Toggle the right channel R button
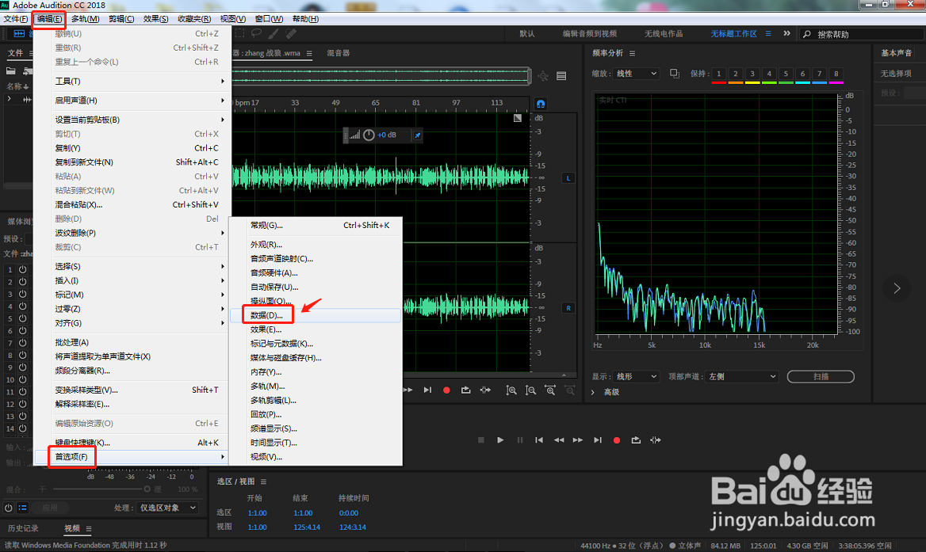The image size is (926, 552). pyautogui.click(x=568, y=308)
